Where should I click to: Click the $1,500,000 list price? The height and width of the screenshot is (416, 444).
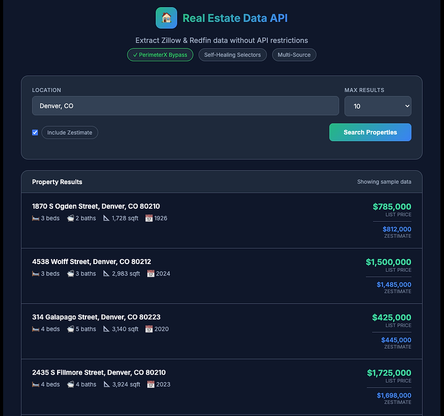pyautogui.click(x=389, y=262)
